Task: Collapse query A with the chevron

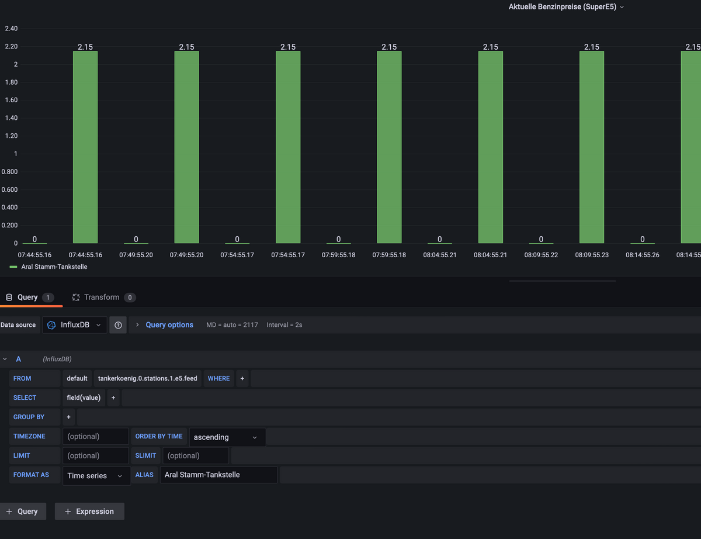Action: coord(5,359)
